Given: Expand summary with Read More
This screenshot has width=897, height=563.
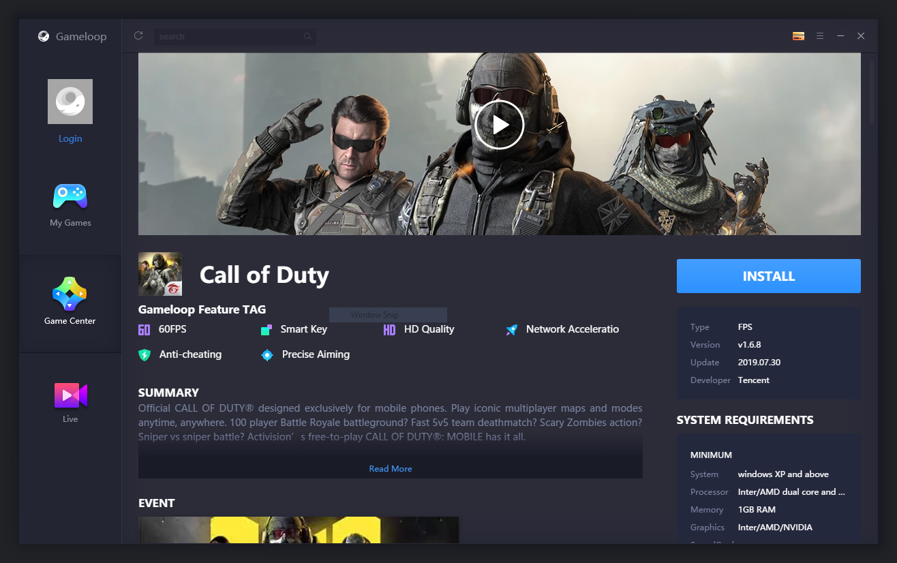Looking at the screenshot, I should tap(391, 469).
